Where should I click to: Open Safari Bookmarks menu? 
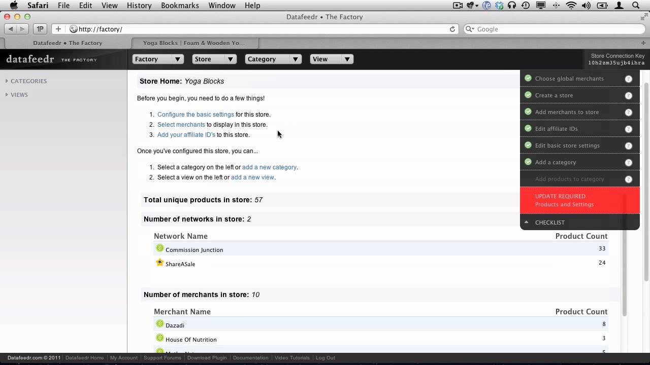[x=180, y=6]
